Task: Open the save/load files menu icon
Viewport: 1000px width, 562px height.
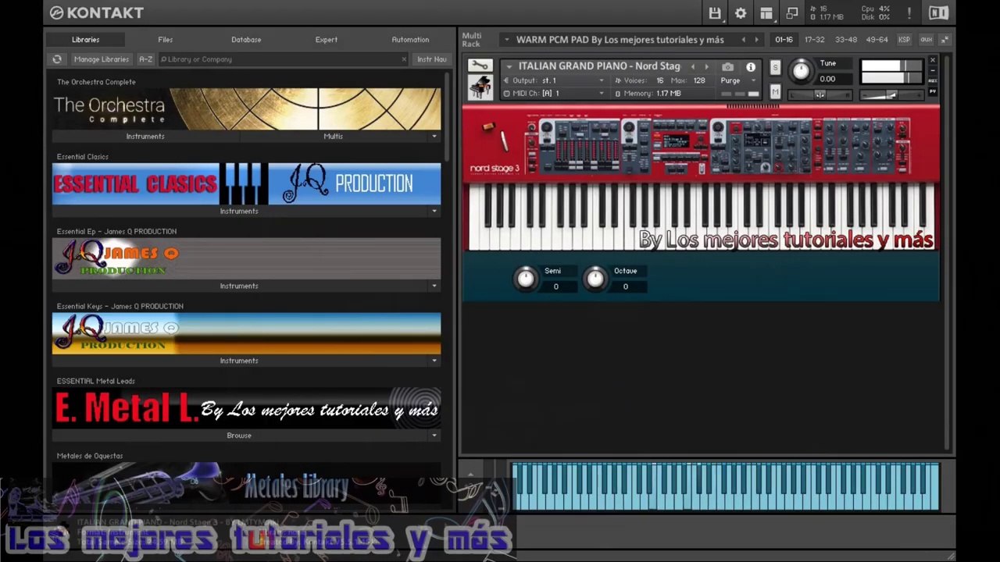Action: 715,12
